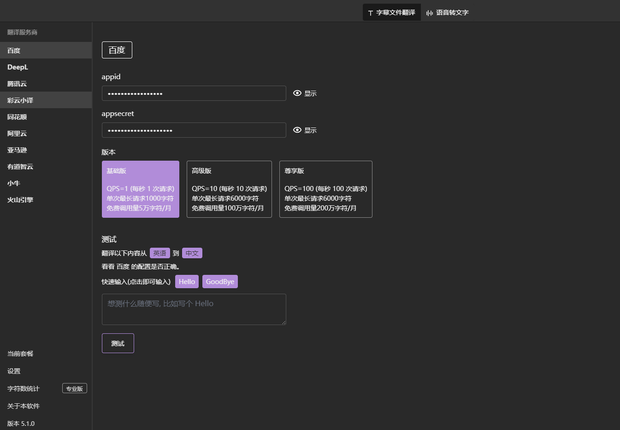Open the 中文 target language selector

point(192,253)
